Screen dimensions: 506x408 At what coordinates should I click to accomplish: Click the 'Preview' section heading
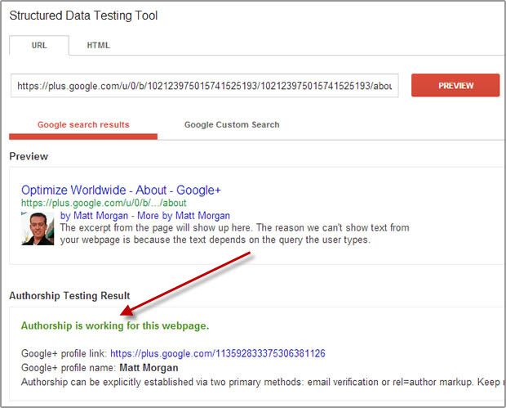click(x=29, y=156)
